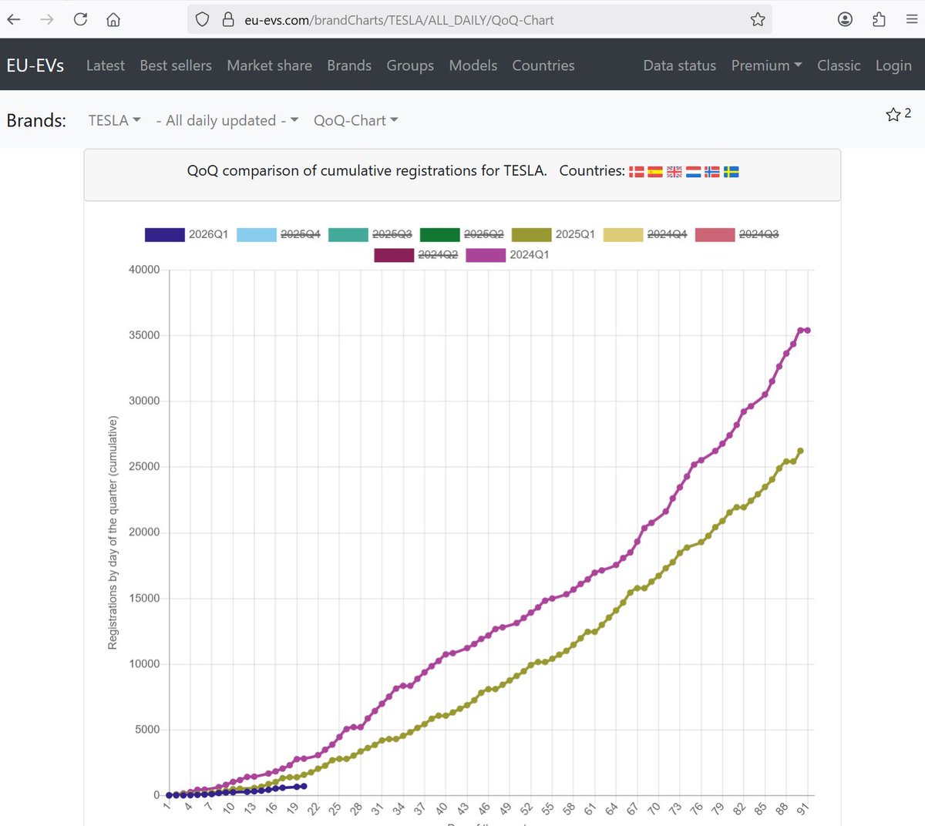Expand the QoQ-Chart type dropdown
925x826 pixels.
(x=355, y=120)
